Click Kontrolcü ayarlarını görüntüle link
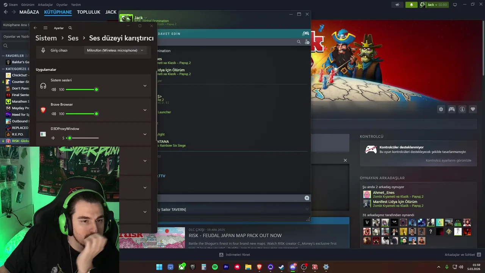The width and height of the screenshot is (485, 273). [448, 160]
